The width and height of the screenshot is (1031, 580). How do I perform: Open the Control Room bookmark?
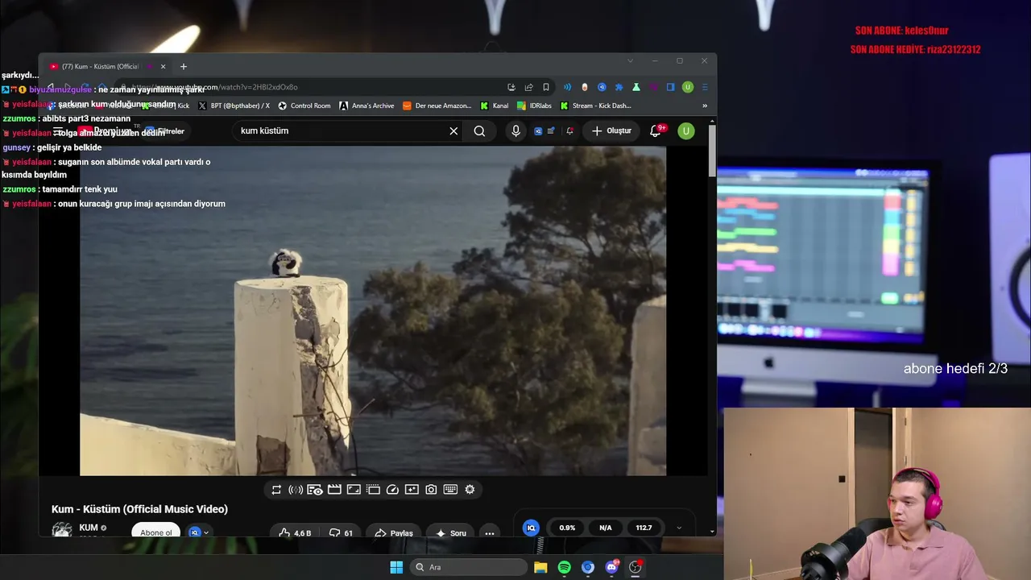pos(304,106)
